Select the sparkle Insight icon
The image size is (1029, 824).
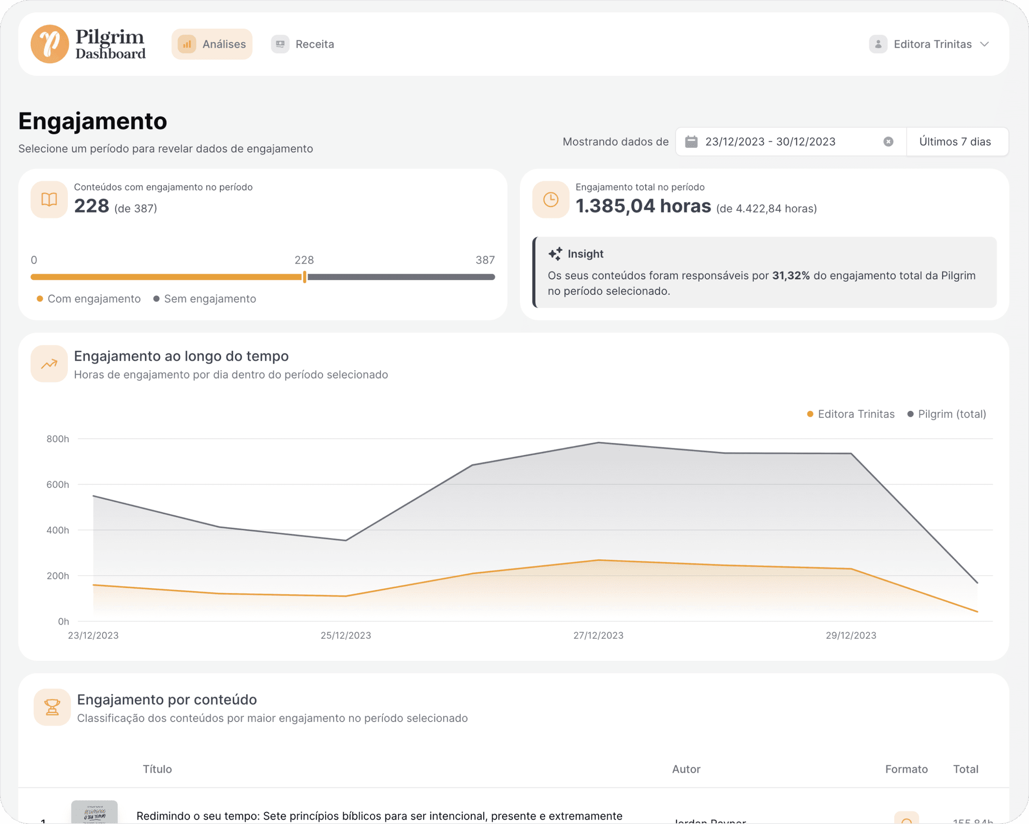555,254
